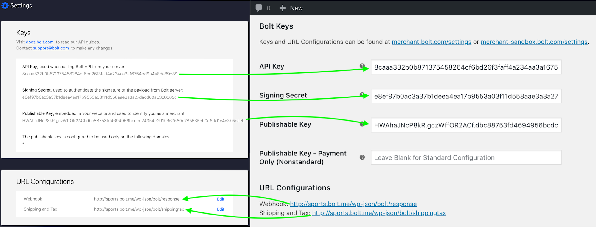Click the Leave Blank for Standard Configuration field

[x=466, y=157]
